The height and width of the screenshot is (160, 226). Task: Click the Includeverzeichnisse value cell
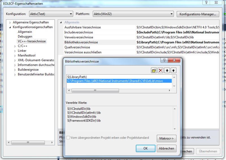[178, 32]
